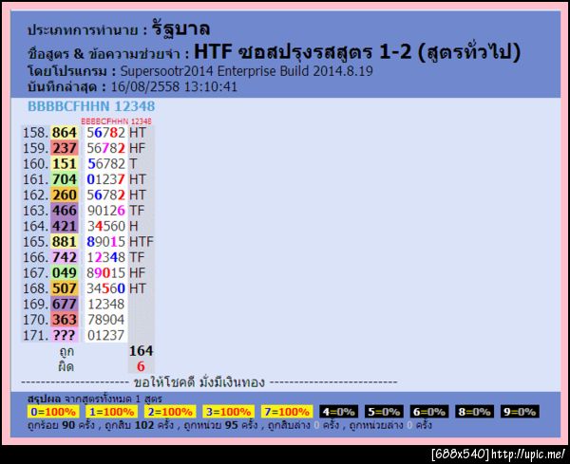Click the ถูกสิบ 102 ครั้ง statistic
Screen dimensions: 570x464
[140, 425]
